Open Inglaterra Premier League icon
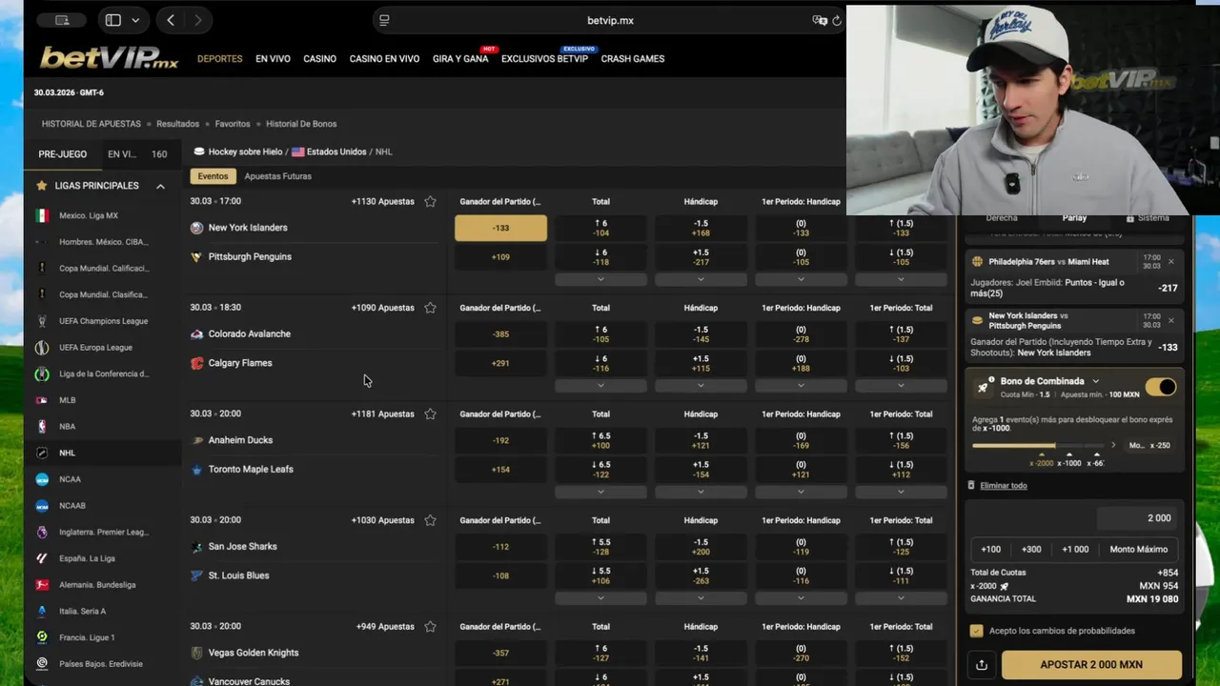Viewport: 1220px width, 686px height. [42, 533]
